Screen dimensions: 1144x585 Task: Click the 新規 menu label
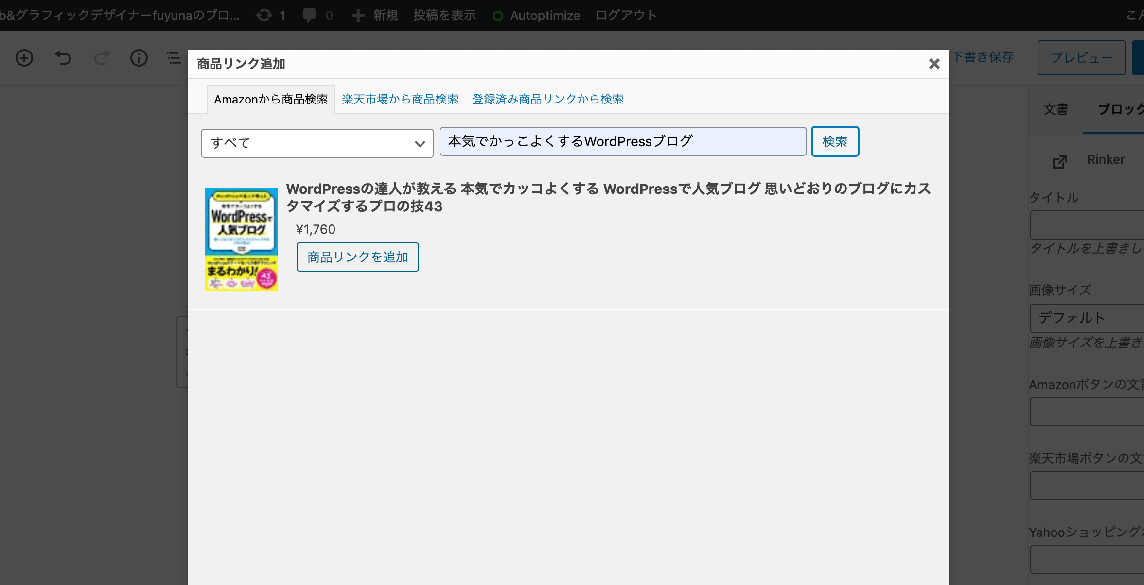point(386,16)
